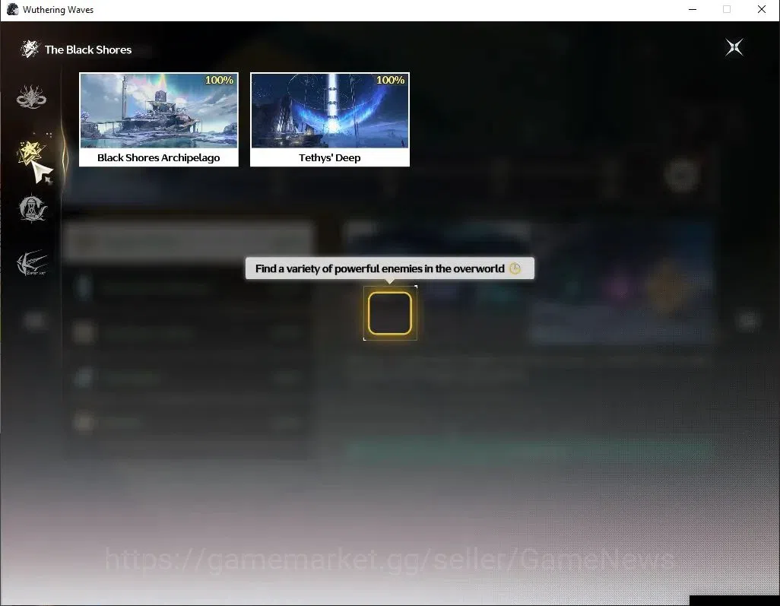This screenshot has height=606, width=780.
Task: Click 100% on Tethys' Deep card
Action: tap(391, 80)
